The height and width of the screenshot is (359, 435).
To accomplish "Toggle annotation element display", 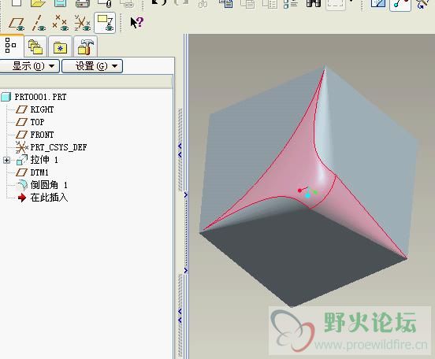I will 105,23.
